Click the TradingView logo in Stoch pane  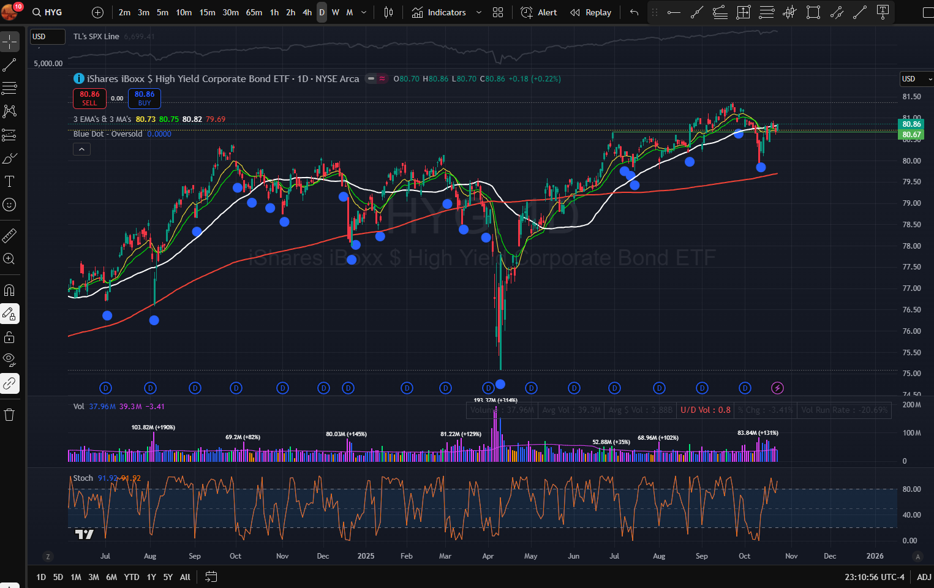click(x=85, y=534)
